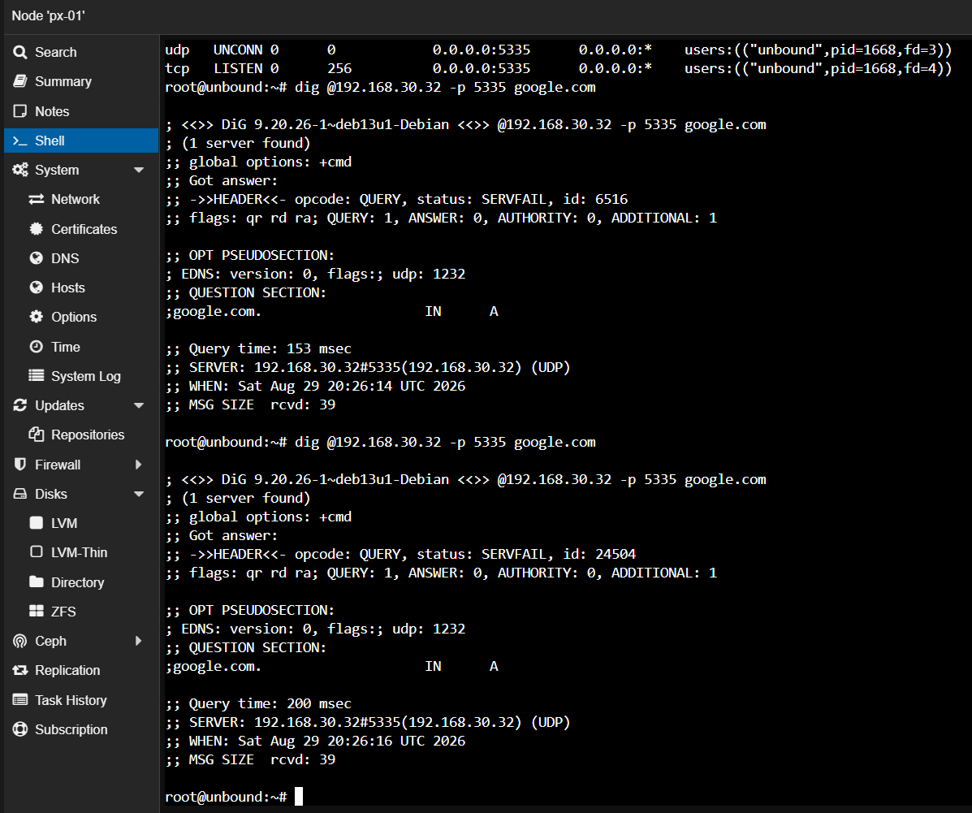This screenshot has width=972, height=813.
Task: Expand the Firewall section arrow
Action: (139, 465)
